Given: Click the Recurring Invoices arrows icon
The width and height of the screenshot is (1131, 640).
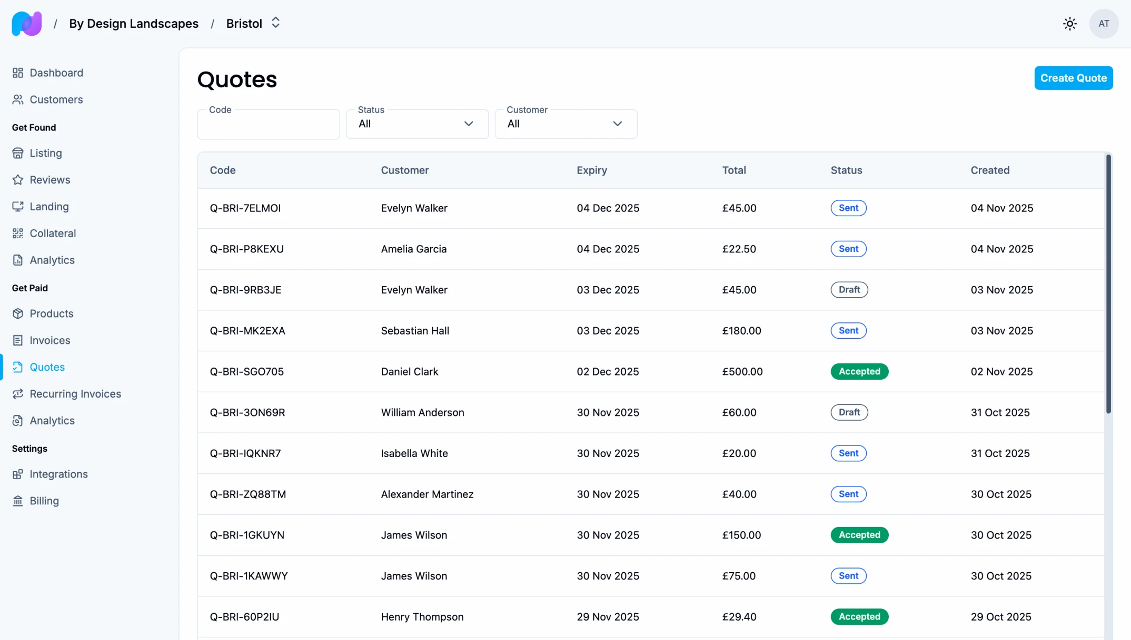Looking at the screenshot, I should click(x=18, y=394).
